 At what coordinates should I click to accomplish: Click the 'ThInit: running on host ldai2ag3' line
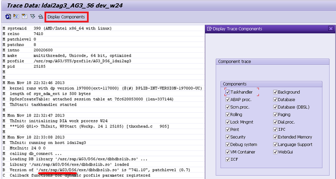tap(44, 143)
